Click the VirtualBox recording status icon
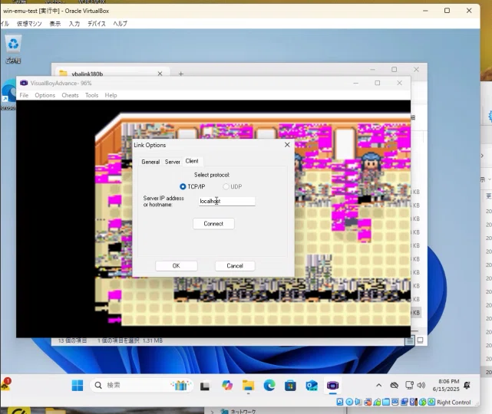 (404, 402)
